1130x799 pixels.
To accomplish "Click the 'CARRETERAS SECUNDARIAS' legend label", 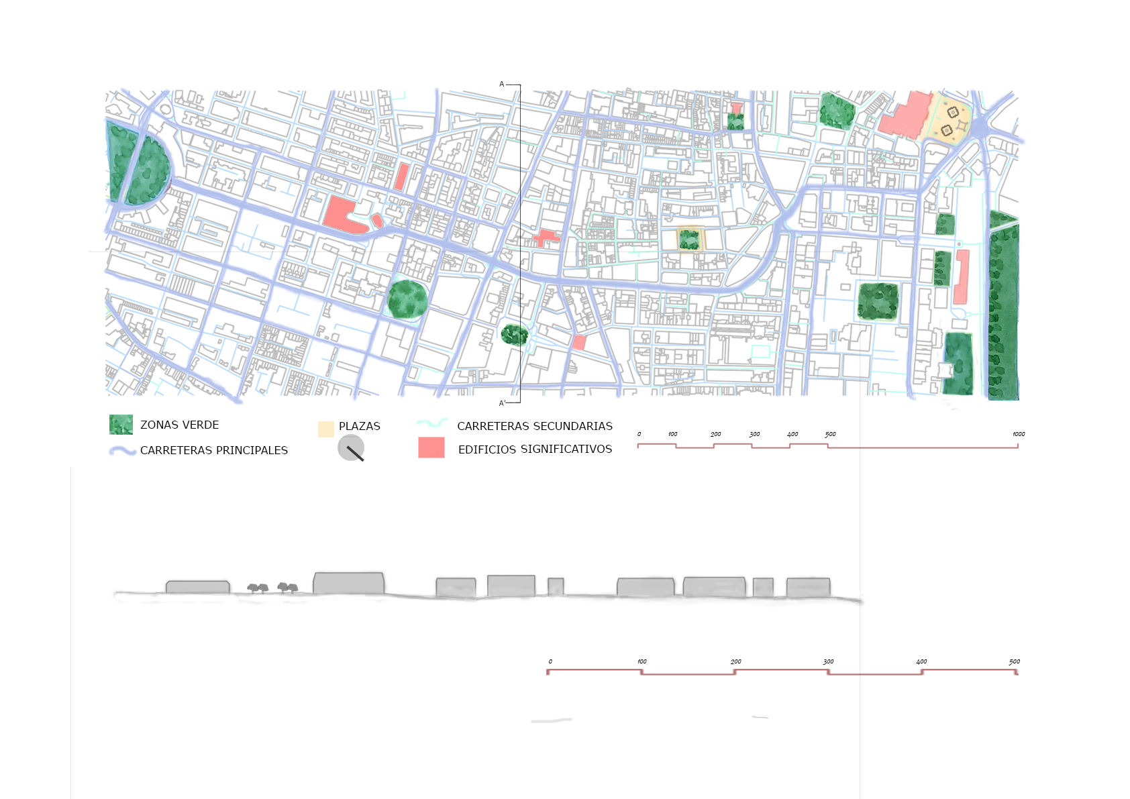I will (x=535, y=426).
